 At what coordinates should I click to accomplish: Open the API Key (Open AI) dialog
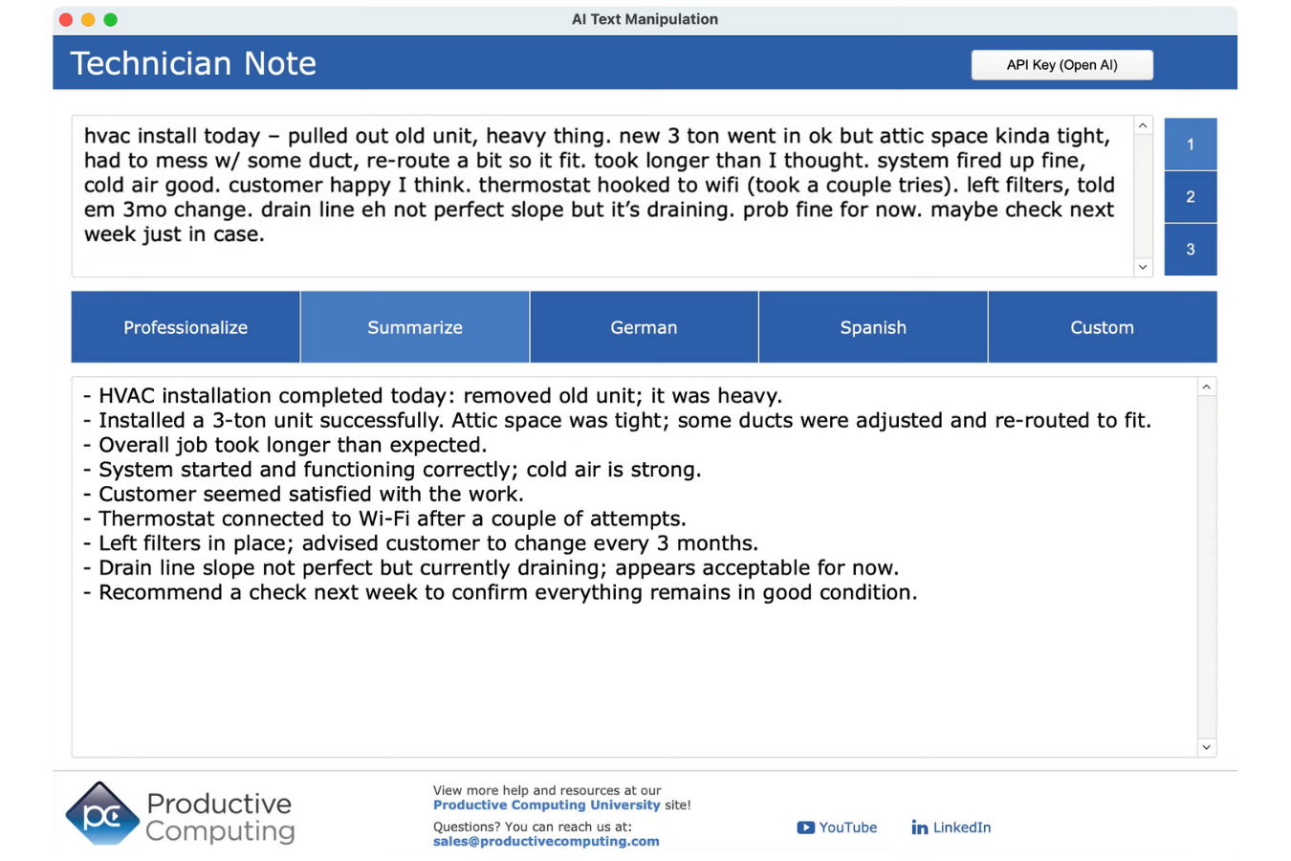click(x=1061, y=65)
